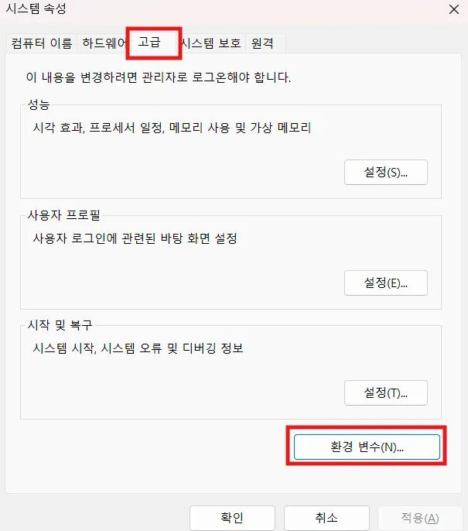Click the 시스템 속성 title bar text

point(36,9)
